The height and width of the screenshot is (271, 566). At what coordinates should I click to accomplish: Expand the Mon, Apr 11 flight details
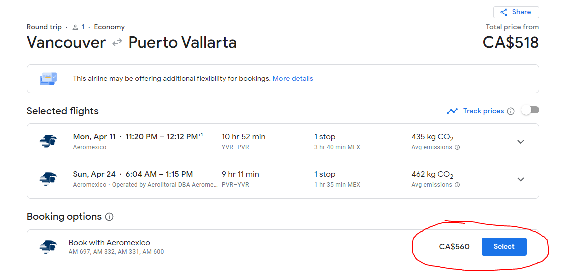coord(521,142)
